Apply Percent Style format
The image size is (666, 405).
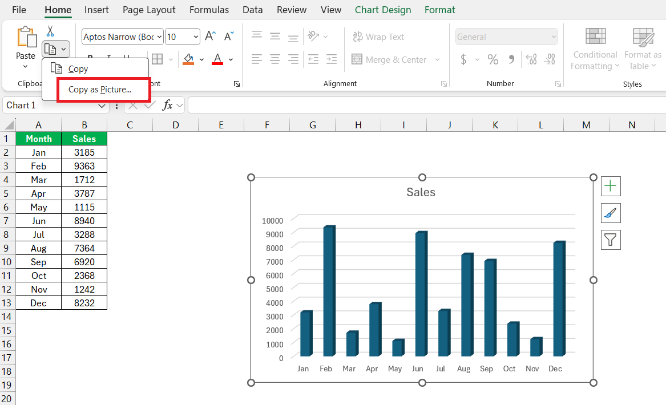point(493,59)
